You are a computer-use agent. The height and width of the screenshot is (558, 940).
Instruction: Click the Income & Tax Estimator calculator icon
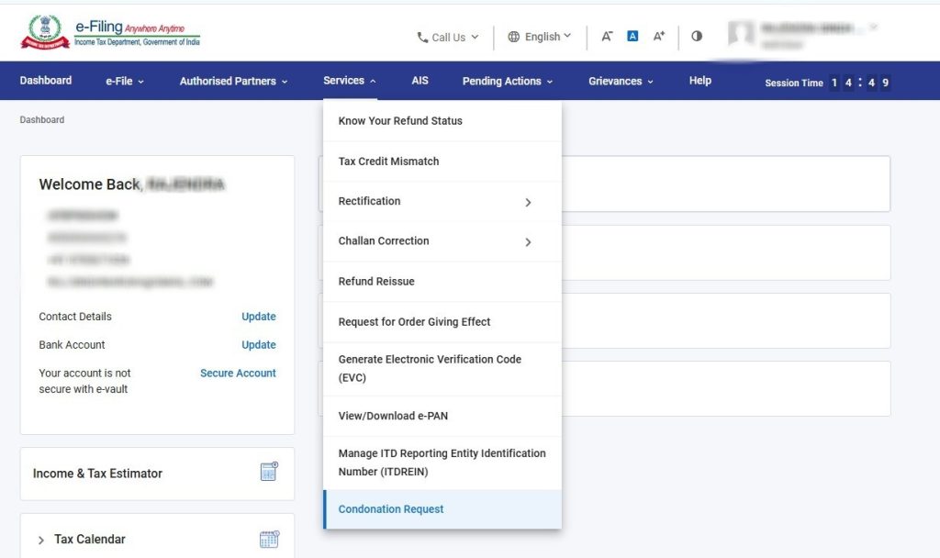[269, 472]
